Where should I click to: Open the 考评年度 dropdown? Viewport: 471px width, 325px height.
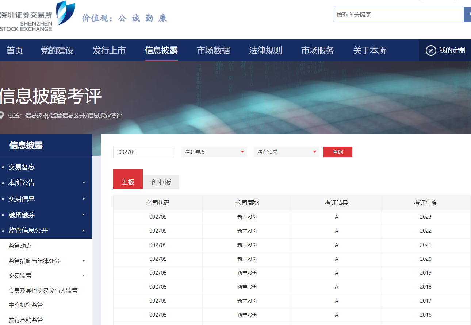click(x=214, y=152)
